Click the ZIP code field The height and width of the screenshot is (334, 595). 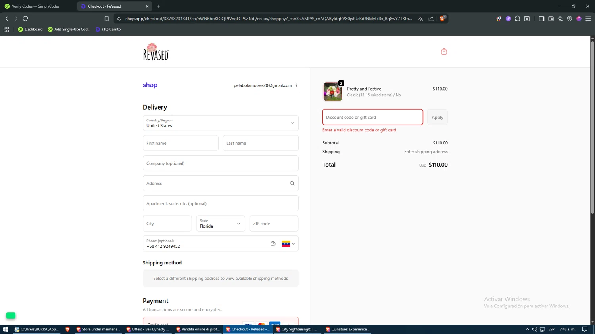[x=274, y=224]
